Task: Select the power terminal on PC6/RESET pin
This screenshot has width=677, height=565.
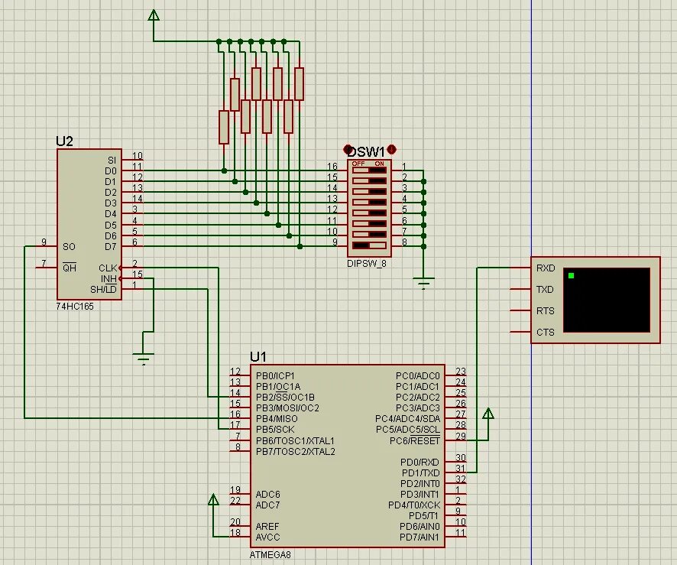Action: pos(488,414)
